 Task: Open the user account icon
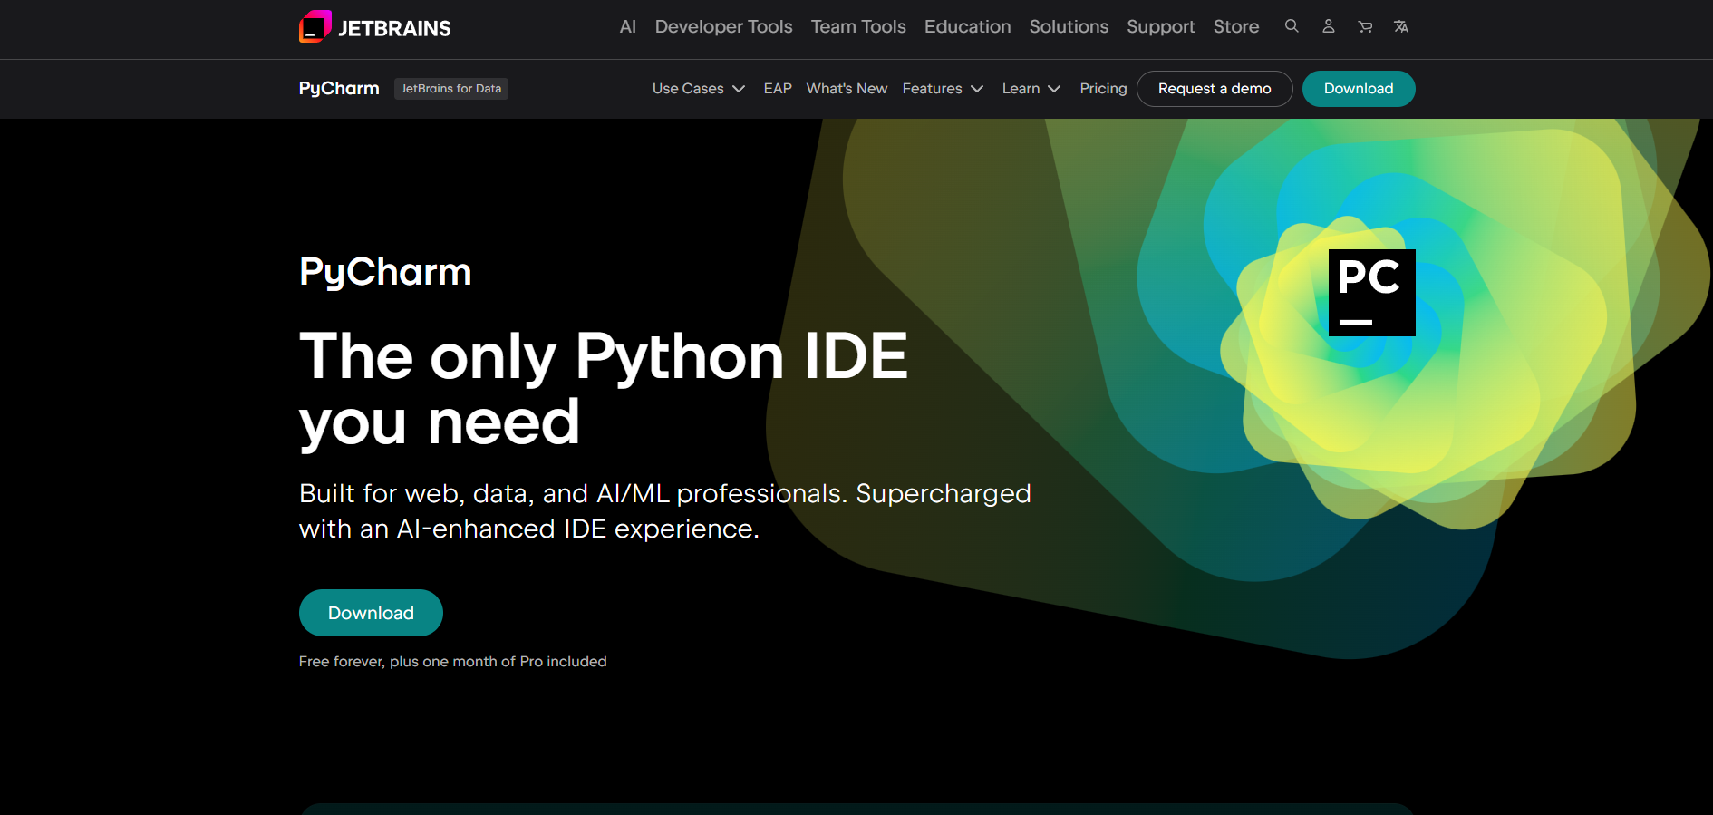tap(1328, 26)
